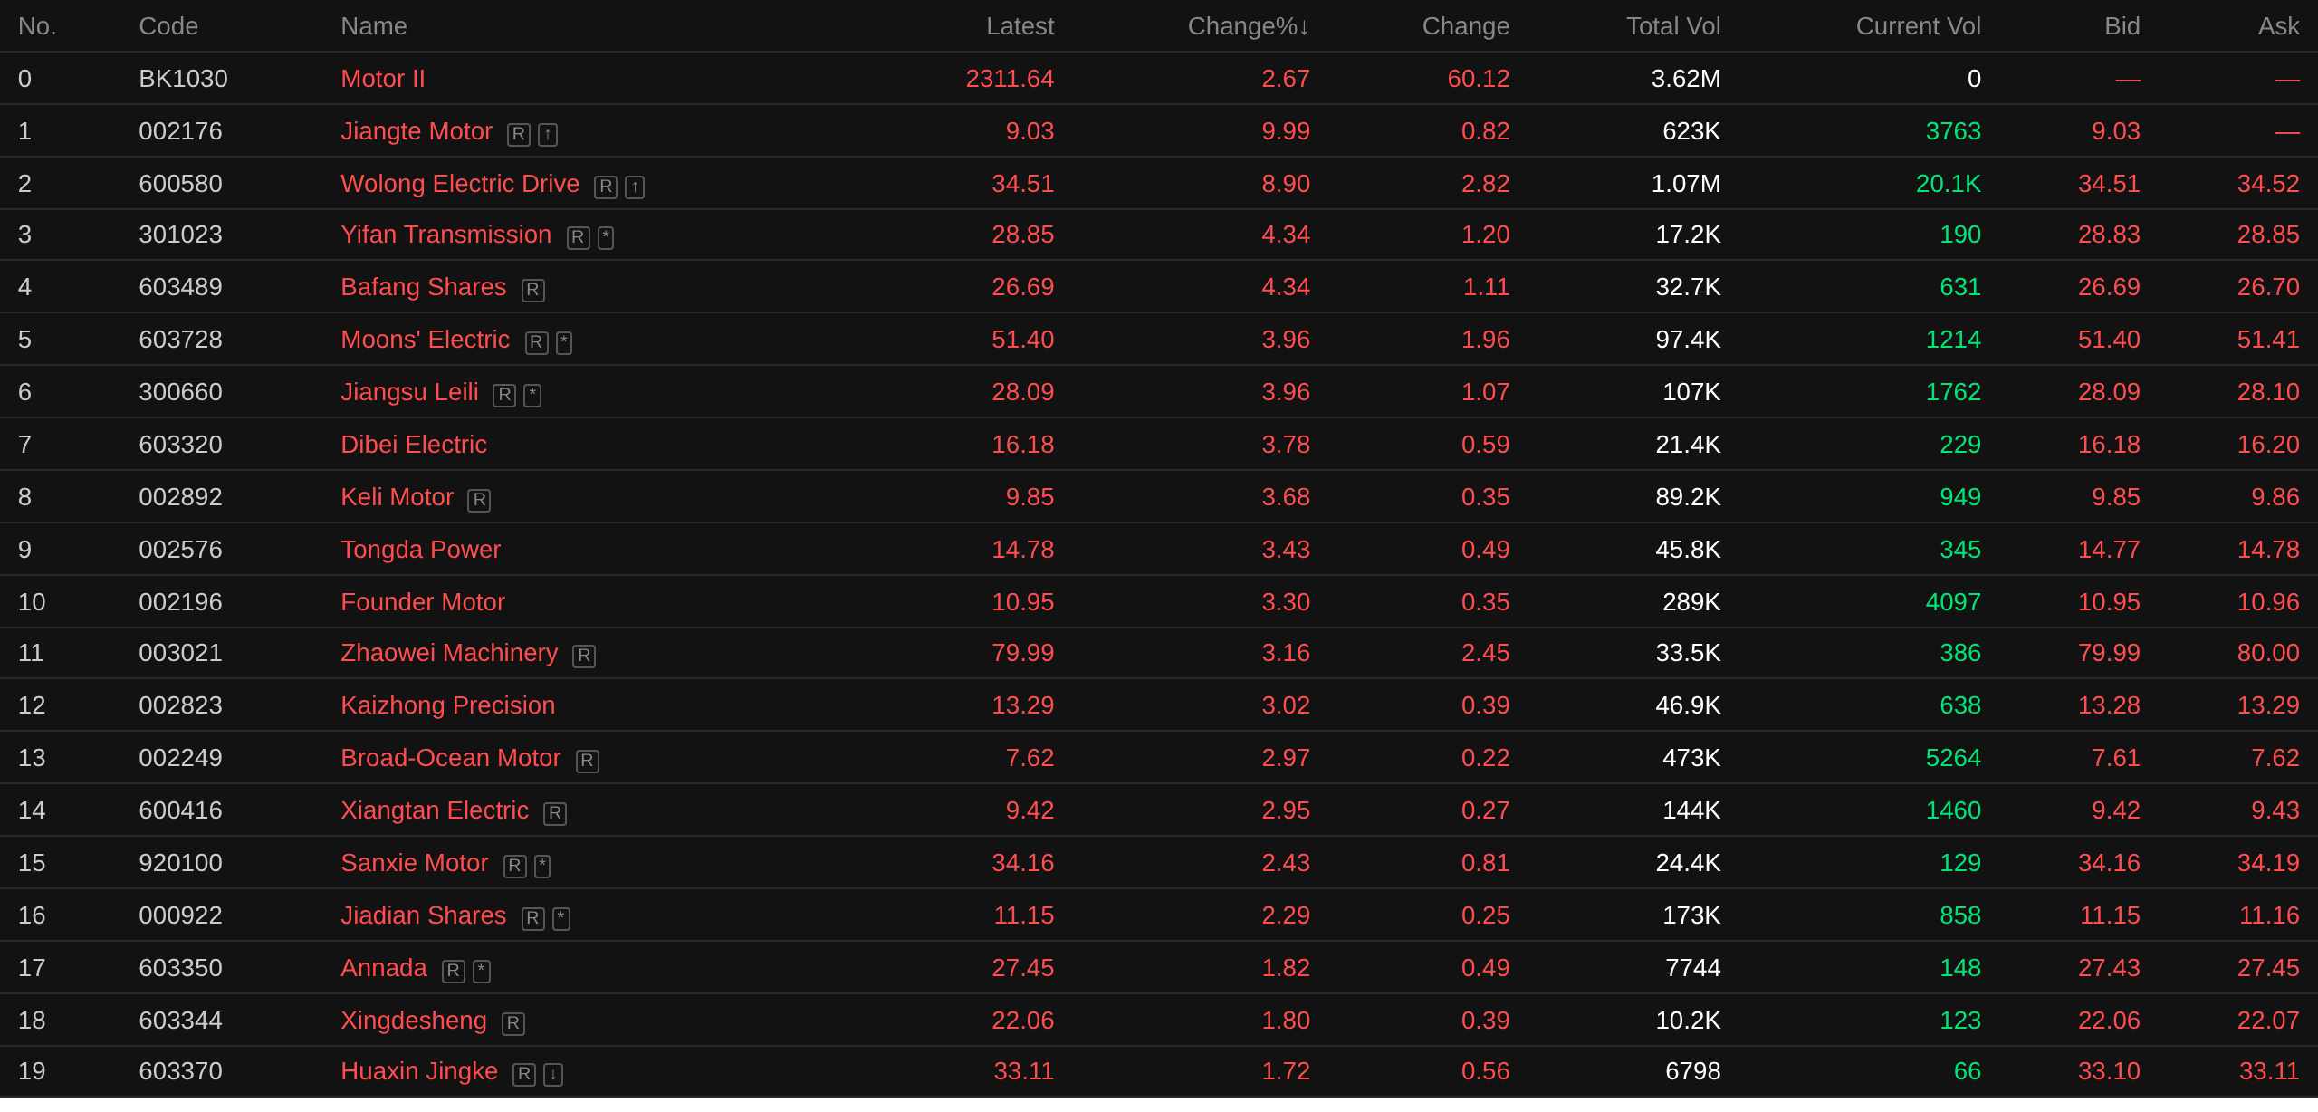The width and height of the screenshot is (2318, 1112).
Task: Sort by the Current Vol column header
Action: [x=1918, y=26]
